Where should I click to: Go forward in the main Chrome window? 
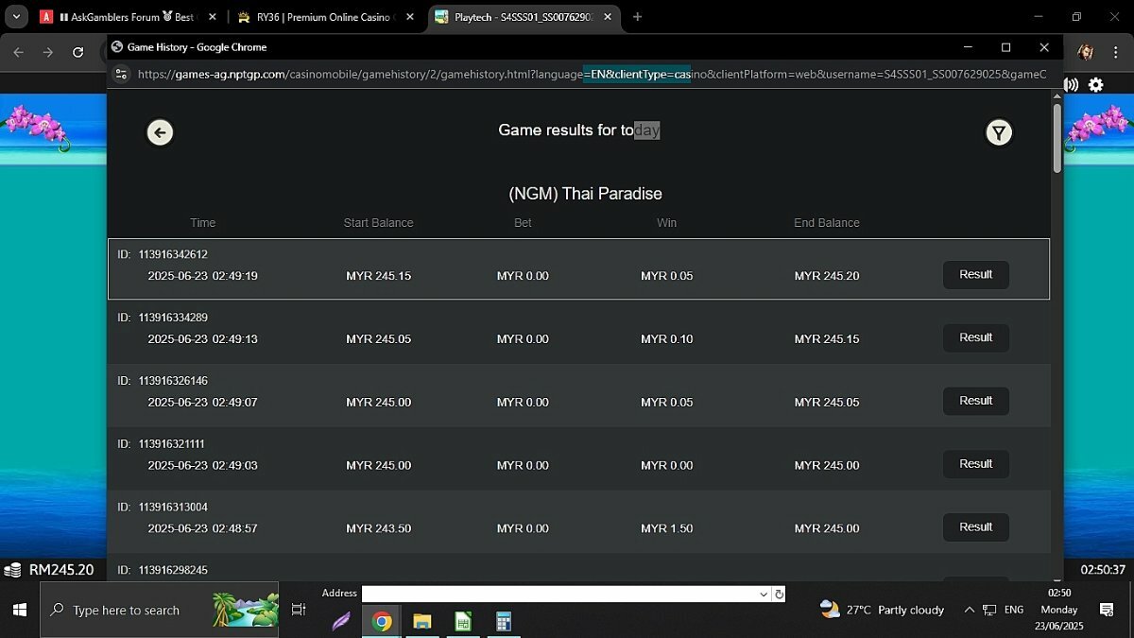point(48,53)
